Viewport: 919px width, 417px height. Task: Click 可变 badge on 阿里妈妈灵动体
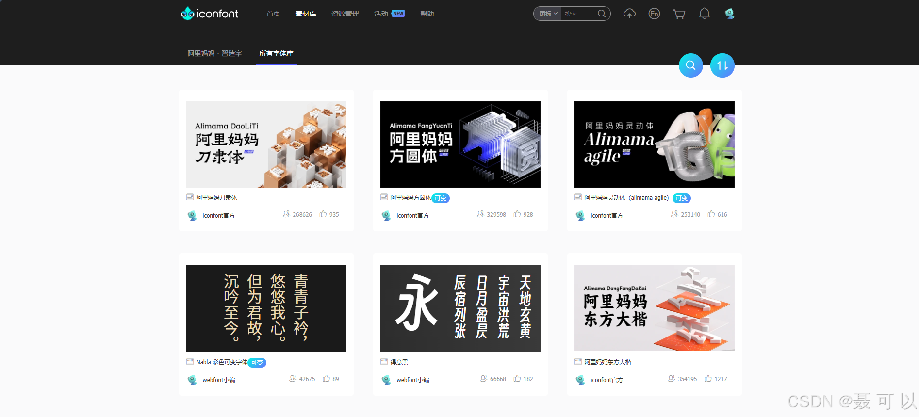pos(682,198)
